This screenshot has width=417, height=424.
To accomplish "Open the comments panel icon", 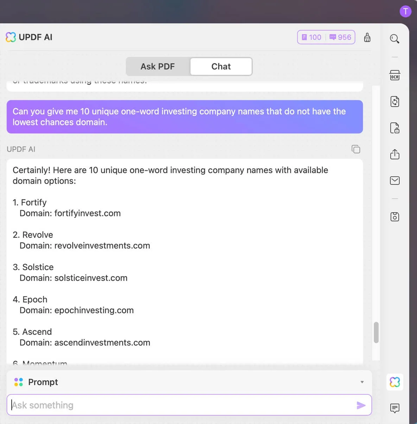I will click(394, 408).
